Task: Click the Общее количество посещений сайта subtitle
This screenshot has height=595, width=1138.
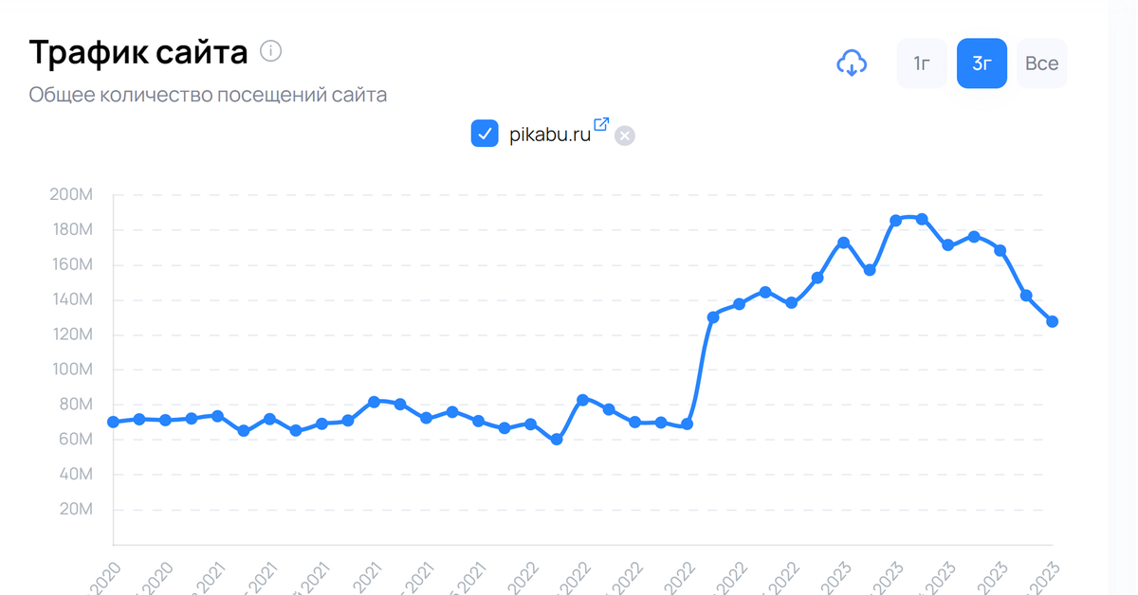Action: point(208,95)
